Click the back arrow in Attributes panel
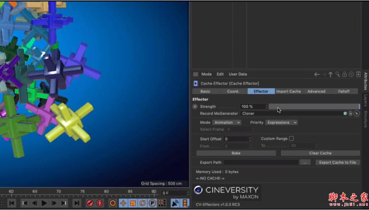Viewport: 369px width, 210px height. tap(317, 74)
